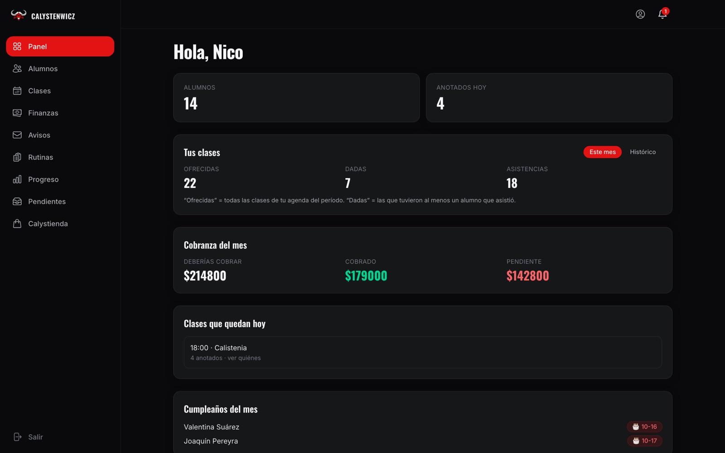
Task: Open notifications bell icon
Action: 662,14
